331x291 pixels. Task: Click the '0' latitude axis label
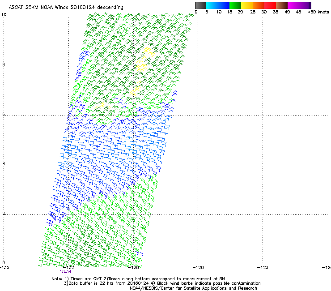4,263
